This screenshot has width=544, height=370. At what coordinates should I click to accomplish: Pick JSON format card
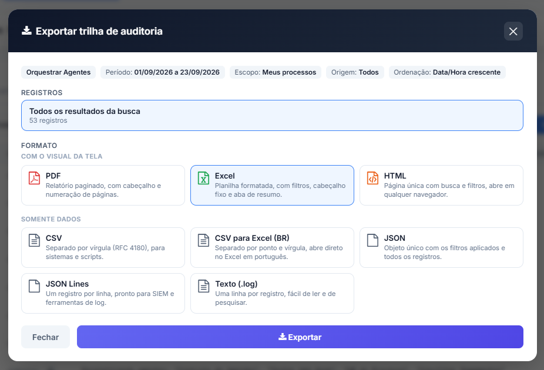pyautogui.click(x=441, y=248)
